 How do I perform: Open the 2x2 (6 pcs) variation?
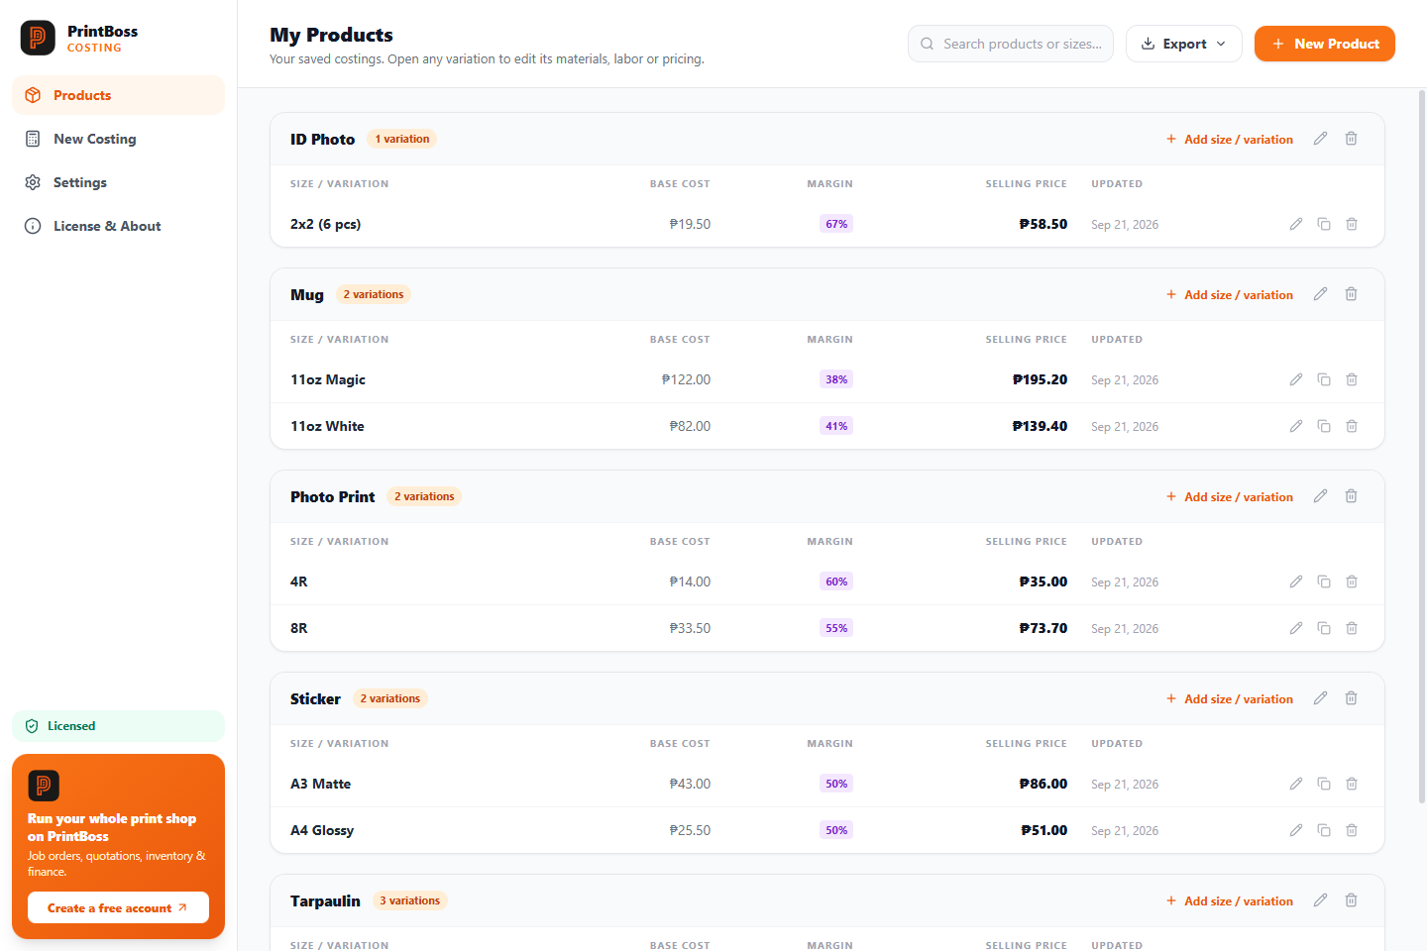[x=827, y=224]
